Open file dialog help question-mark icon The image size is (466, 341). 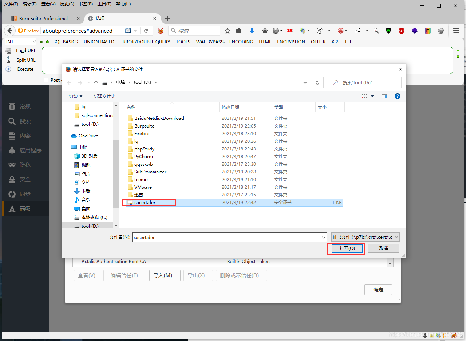[x=398, y=96]
